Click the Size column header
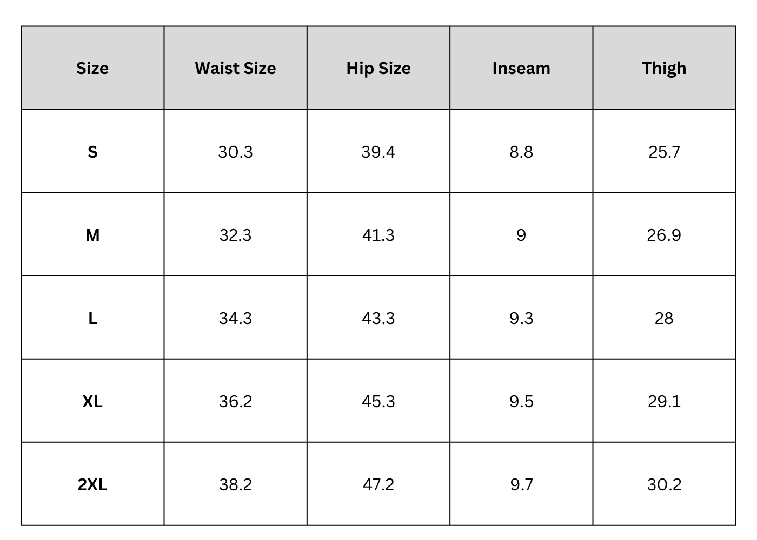Screen dimensions: 757x540 92,68
